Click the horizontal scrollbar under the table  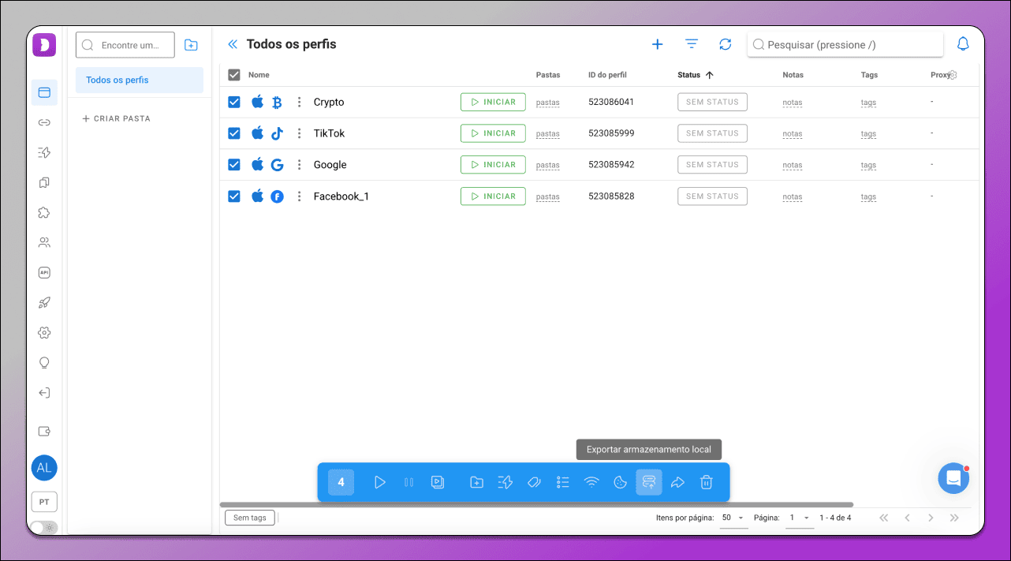tap(536, 504)
